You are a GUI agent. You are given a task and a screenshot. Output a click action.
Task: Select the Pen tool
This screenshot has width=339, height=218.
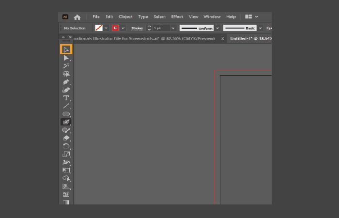click(x=66, y=82)
